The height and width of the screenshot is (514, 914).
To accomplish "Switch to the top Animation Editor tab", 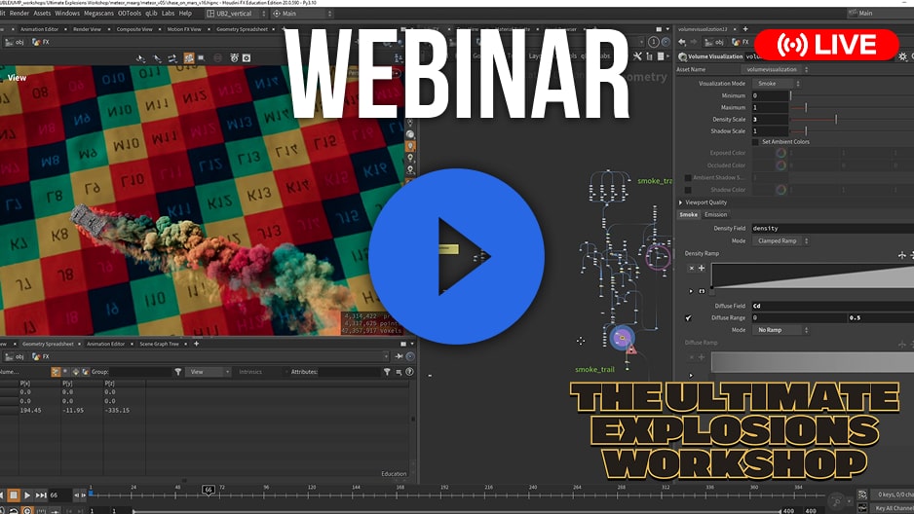I will pos(39,29).
